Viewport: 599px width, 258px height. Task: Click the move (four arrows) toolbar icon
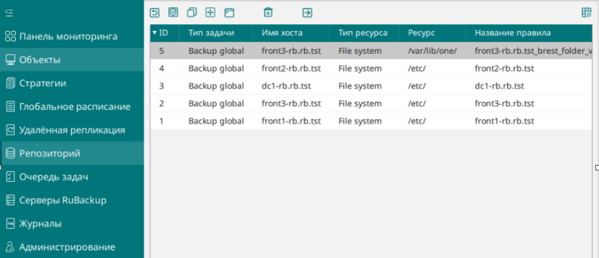[210, 13]
